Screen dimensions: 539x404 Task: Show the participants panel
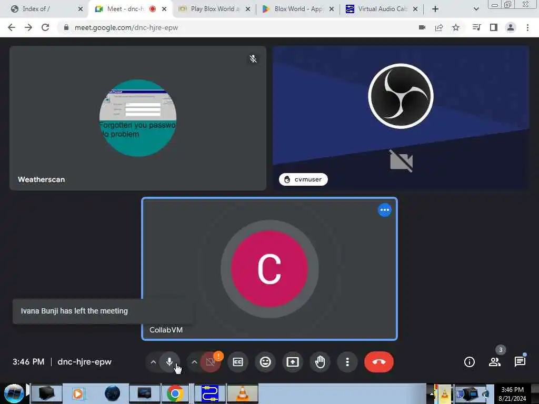(495, 362)
